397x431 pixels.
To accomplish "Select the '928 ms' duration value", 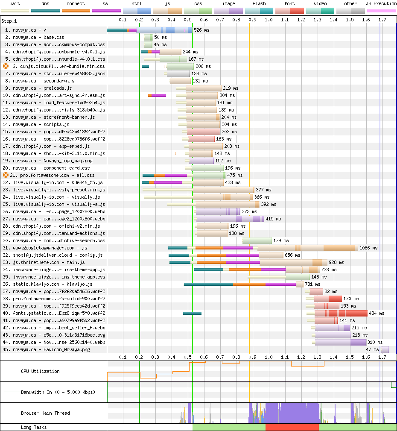I will (x=336, y=263).
